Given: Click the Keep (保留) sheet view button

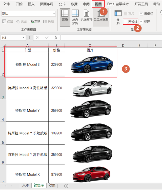Looking at the screenshot, I should tap(8, 21).
